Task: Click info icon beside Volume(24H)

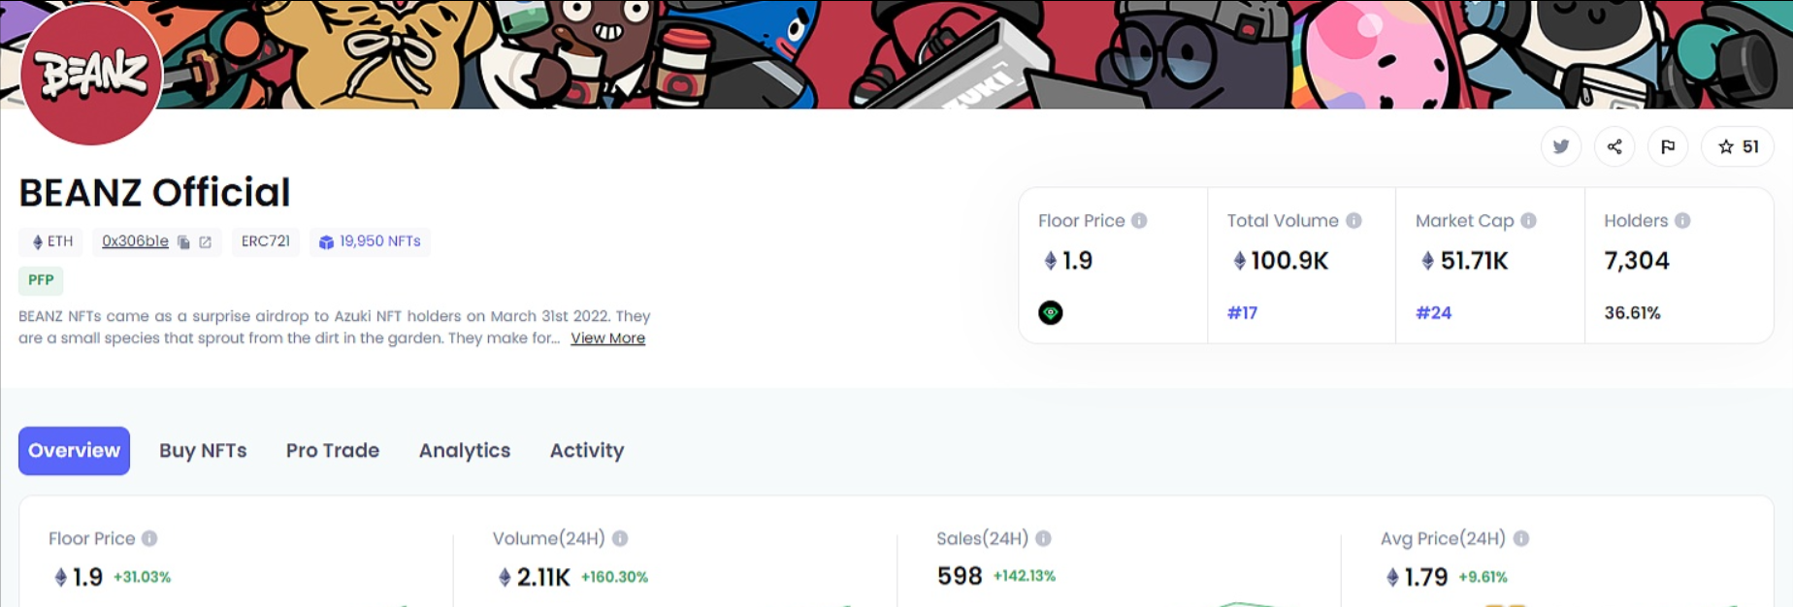Action: click(x=620, y=538)
